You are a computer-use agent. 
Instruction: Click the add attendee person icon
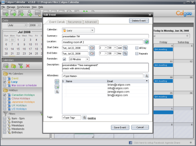point(147,76)
